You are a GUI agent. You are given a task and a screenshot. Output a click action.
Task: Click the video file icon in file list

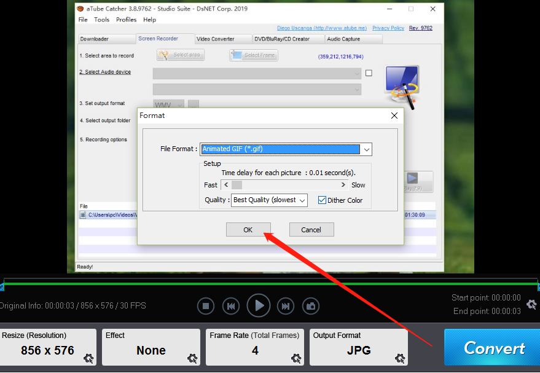click(x=83, y=215)
